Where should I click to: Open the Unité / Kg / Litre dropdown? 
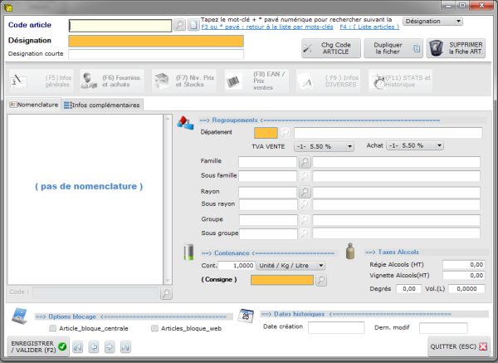tap(290, 265)
